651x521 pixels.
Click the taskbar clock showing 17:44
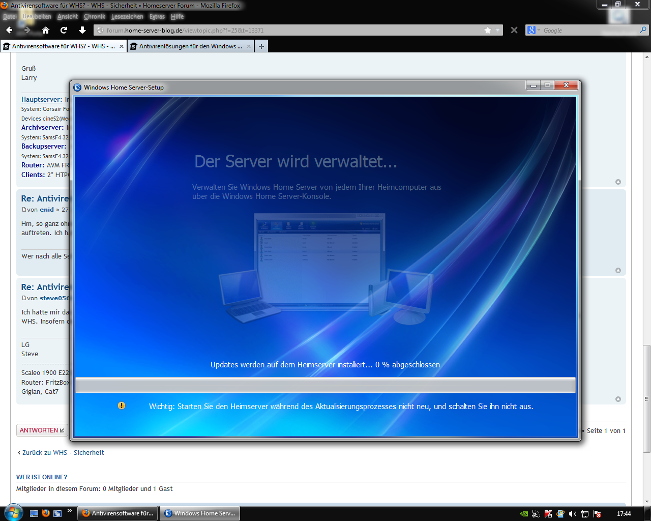pyautogui.click(x=624, y=514)
